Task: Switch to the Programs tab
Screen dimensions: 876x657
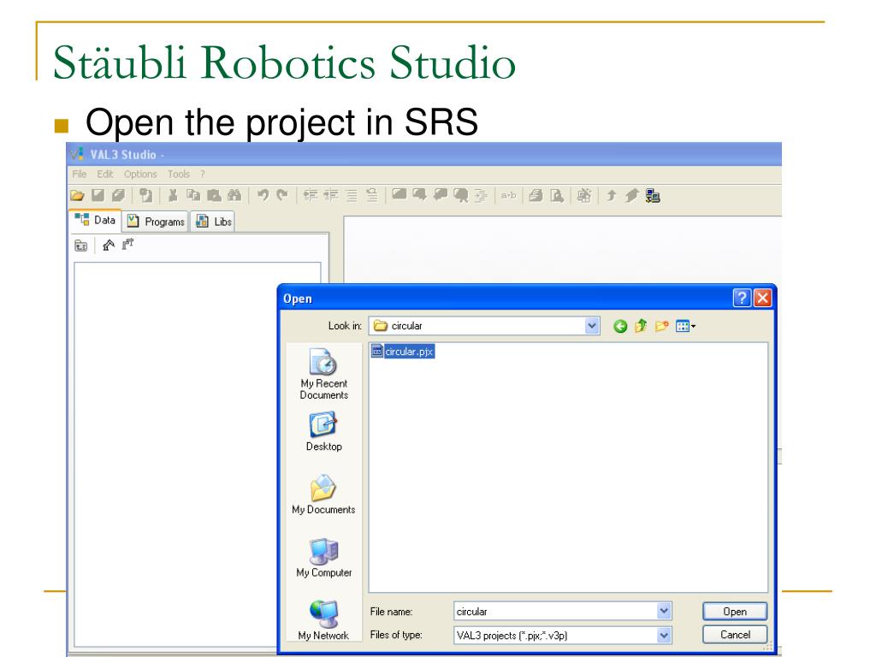Action: [156, 222]
